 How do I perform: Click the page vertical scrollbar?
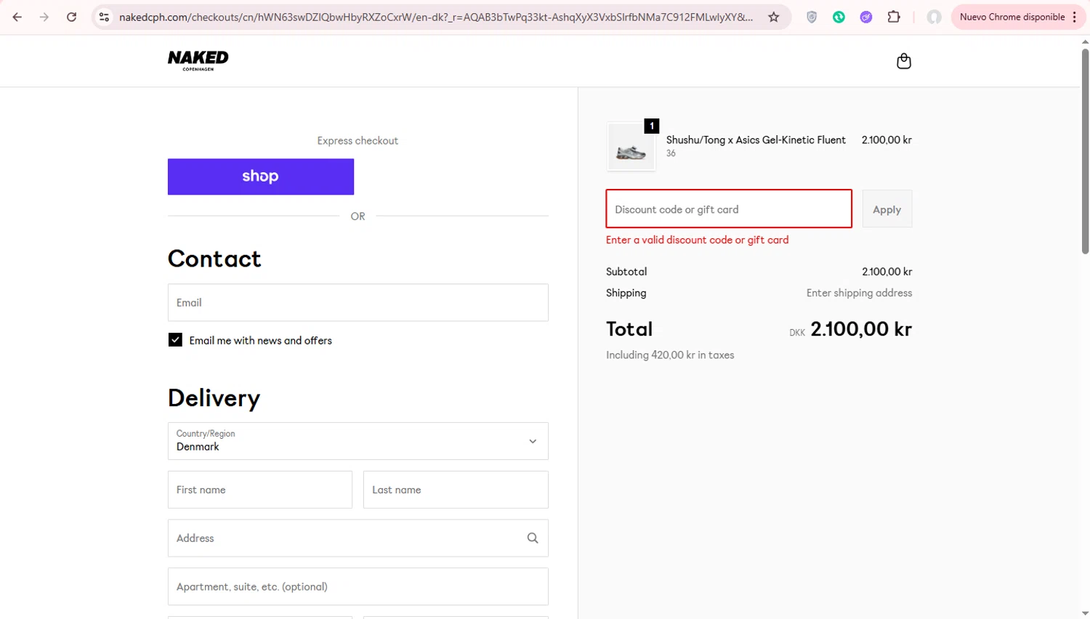[x=1085, y=151]
